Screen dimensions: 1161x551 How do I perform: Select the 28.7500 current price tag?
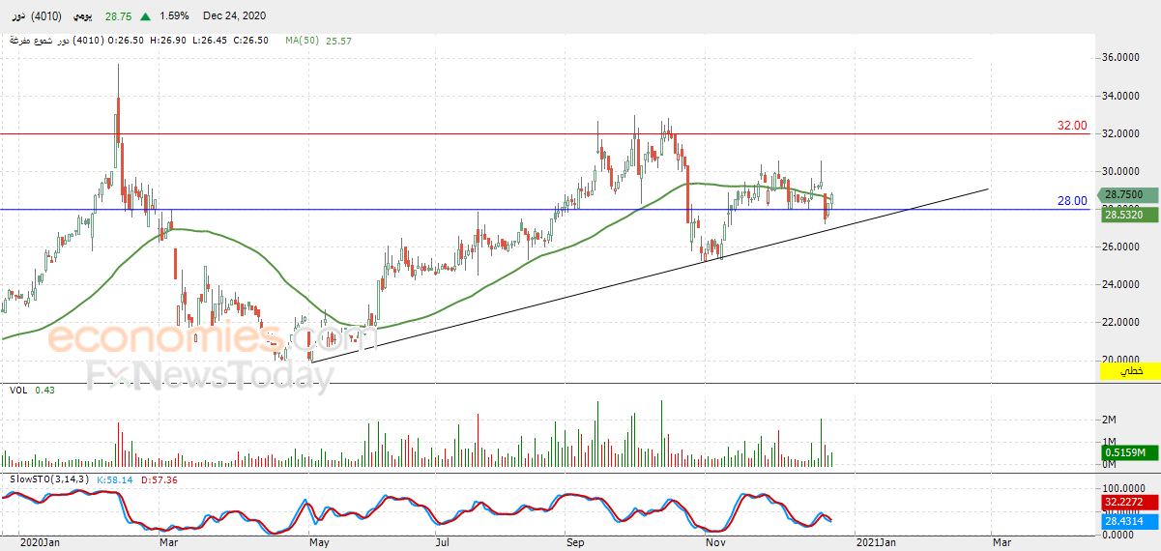click(1129, 194)
